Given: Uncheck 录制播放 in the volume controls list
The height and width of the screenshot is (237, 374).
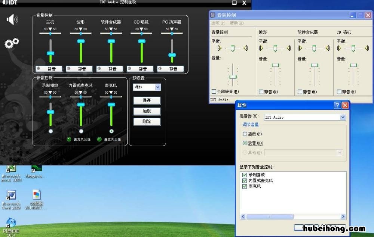Looking at the screenshot, I should point(245,175).
